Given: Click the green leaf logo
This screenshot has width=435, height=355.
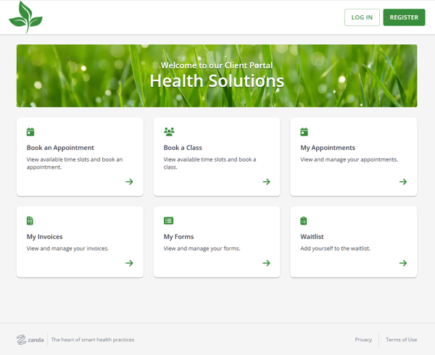Looking at the screenshot, I should click(25, 17).
